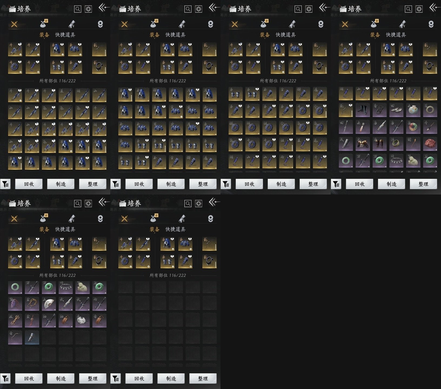The height and width of the screenshot is (389, 441).
Task: Select the golden vajra item
Action: pyautogui.click(x=15, y=321)
